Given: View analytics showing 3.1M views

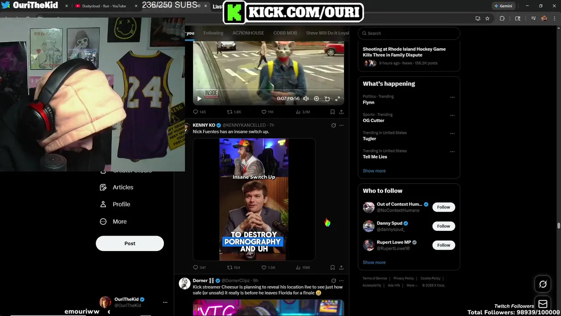Looking at the screenshot, I should point(303,112).
